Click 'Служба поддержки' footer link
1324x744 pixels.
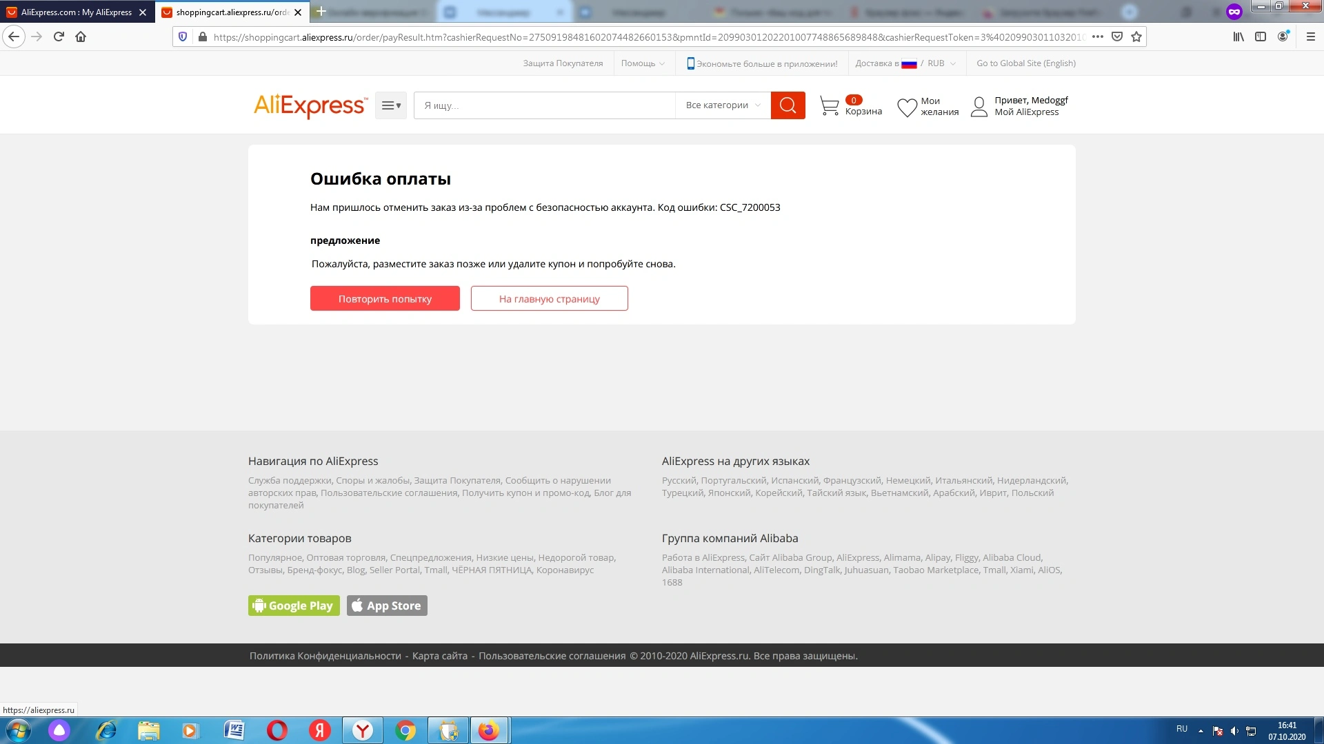click(x=290, y=481)
